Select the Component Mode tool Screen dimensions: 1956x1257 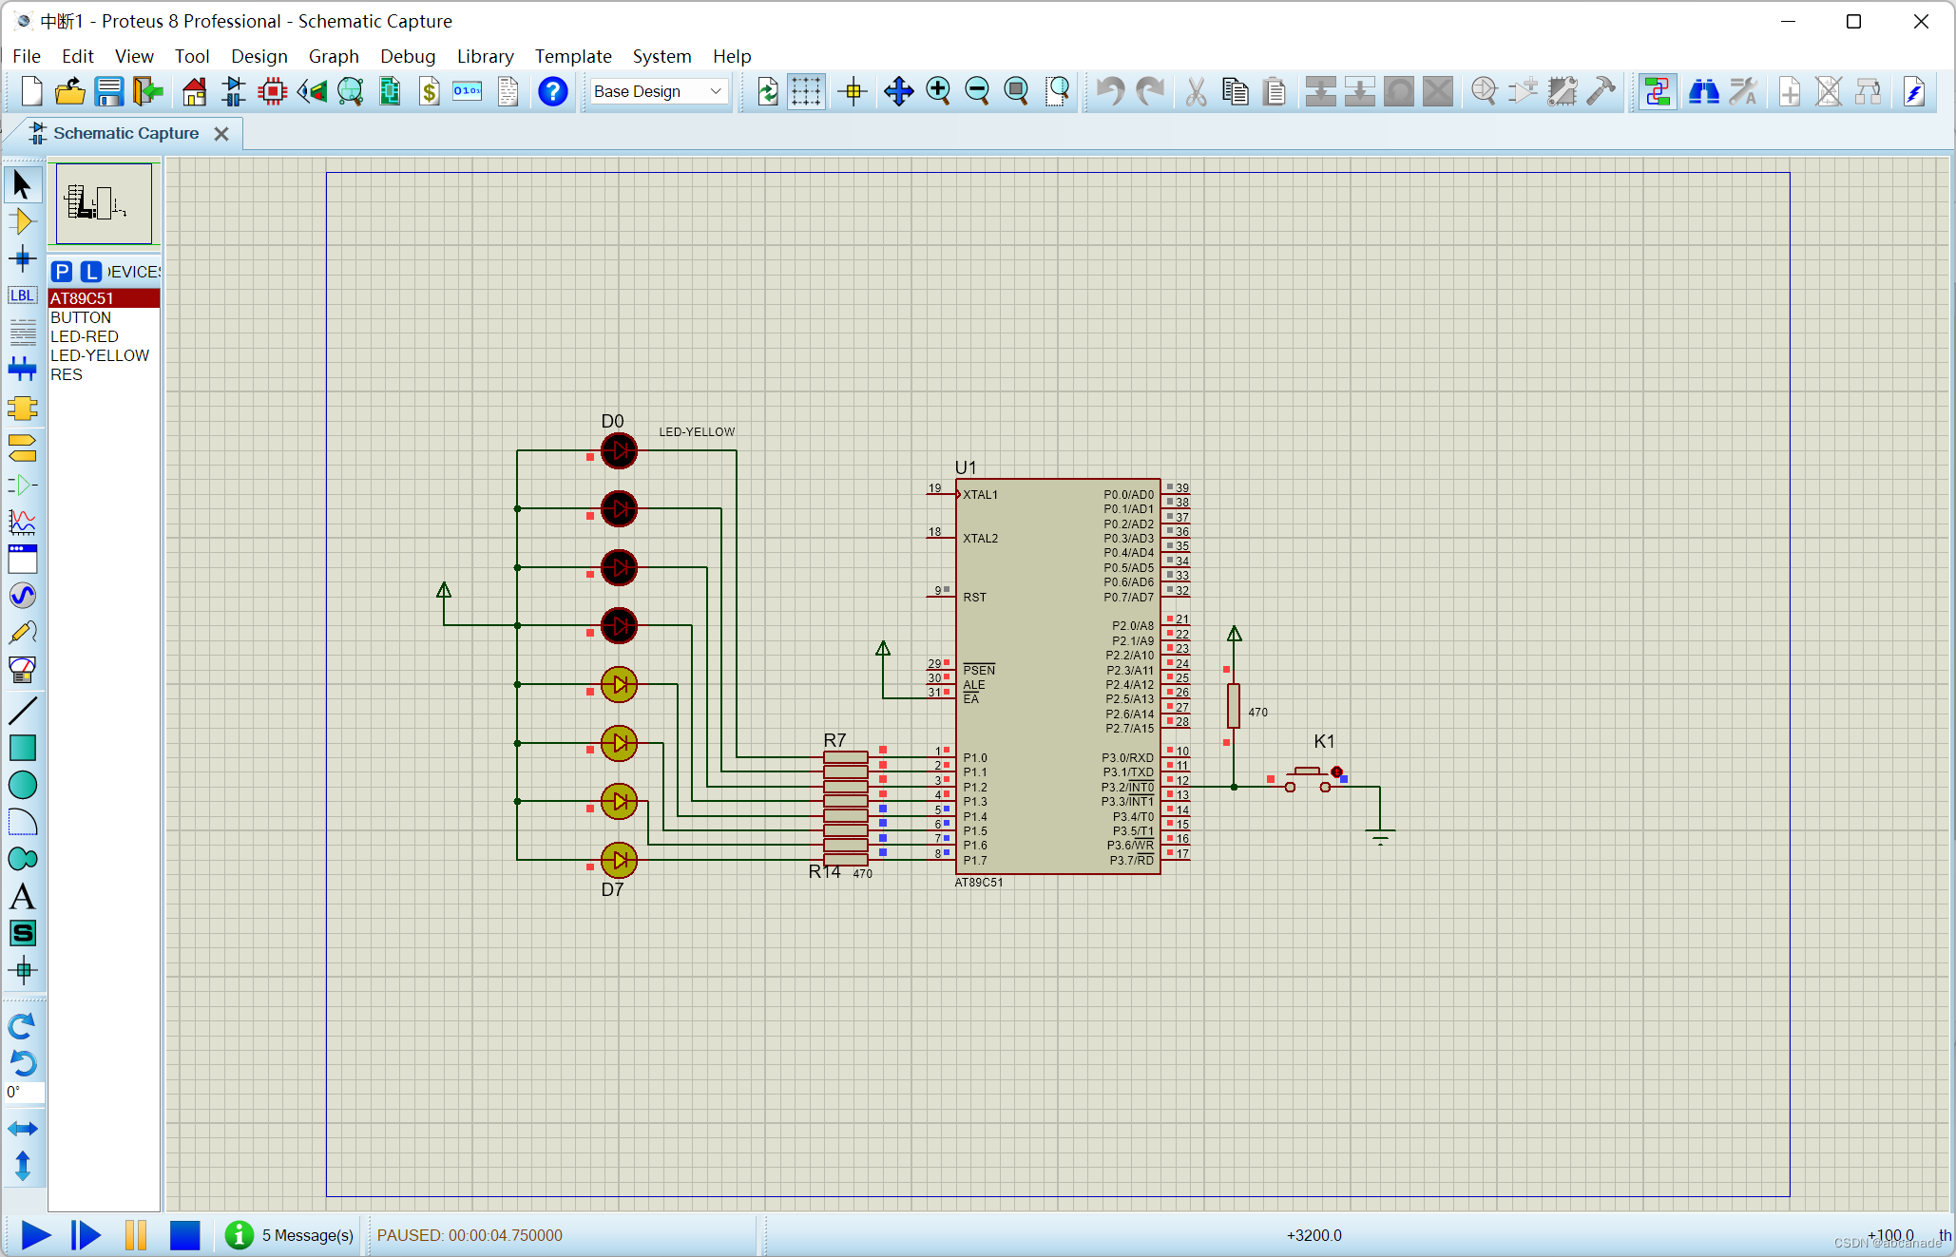(23, 221)
